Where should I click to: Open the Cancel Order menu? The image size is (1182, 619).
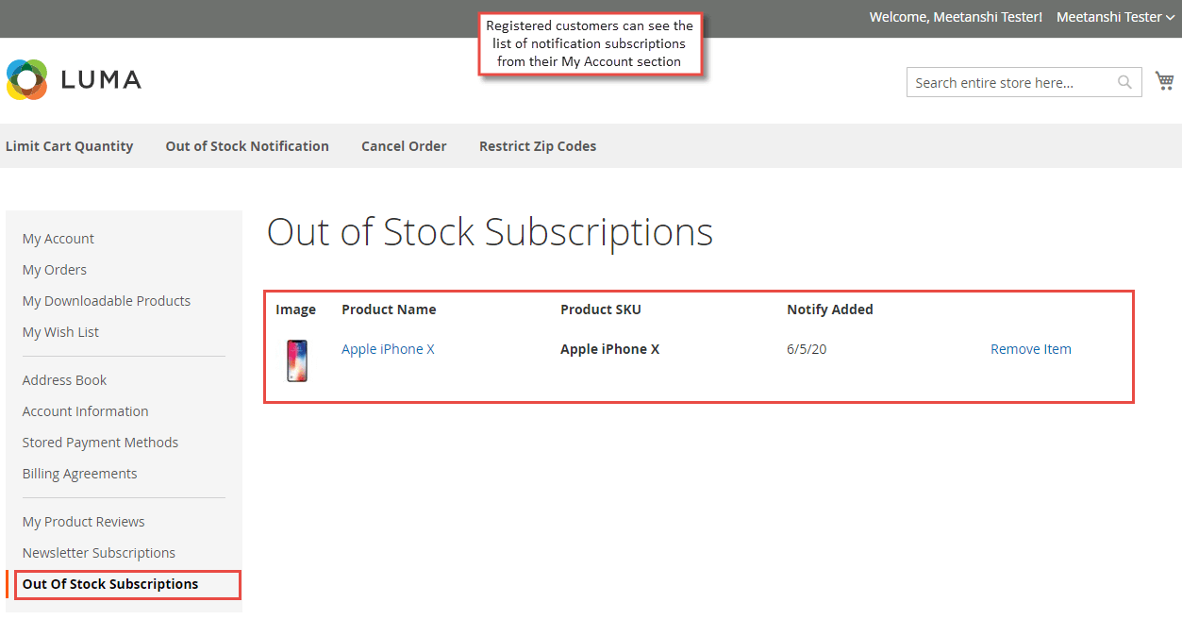pyautogui.click(x=404, y=146)
